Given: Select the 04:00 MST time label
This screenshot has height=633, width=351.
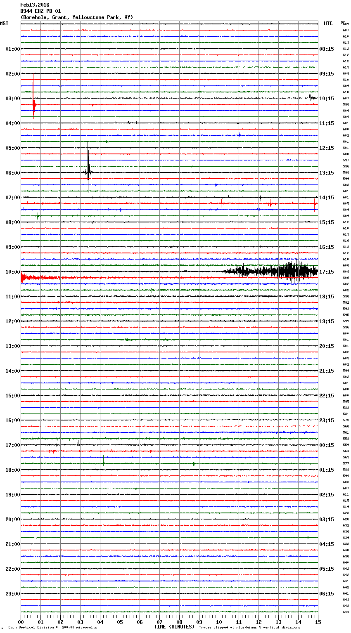Looking at the screenshot, I should (12, 123).
